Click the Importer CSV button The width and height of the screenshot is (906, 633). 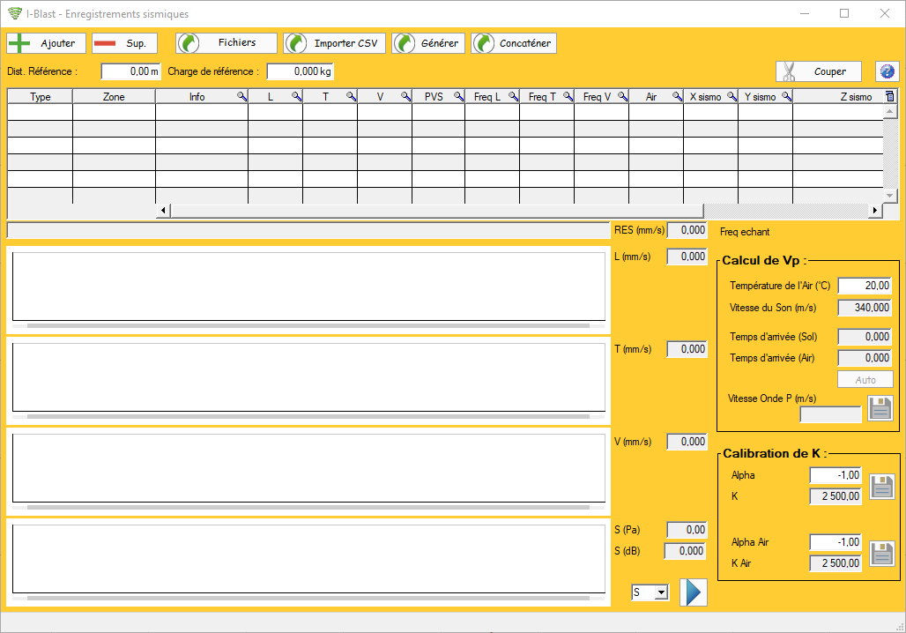tap(335, 43)
